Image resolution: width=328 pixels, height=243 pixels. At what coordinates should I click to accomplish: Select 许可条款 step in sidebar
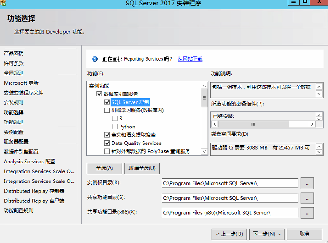(14, 63)
